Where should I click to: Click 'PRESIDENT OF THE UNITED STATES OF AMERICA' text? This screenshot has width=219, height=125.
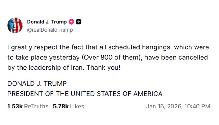85,94
